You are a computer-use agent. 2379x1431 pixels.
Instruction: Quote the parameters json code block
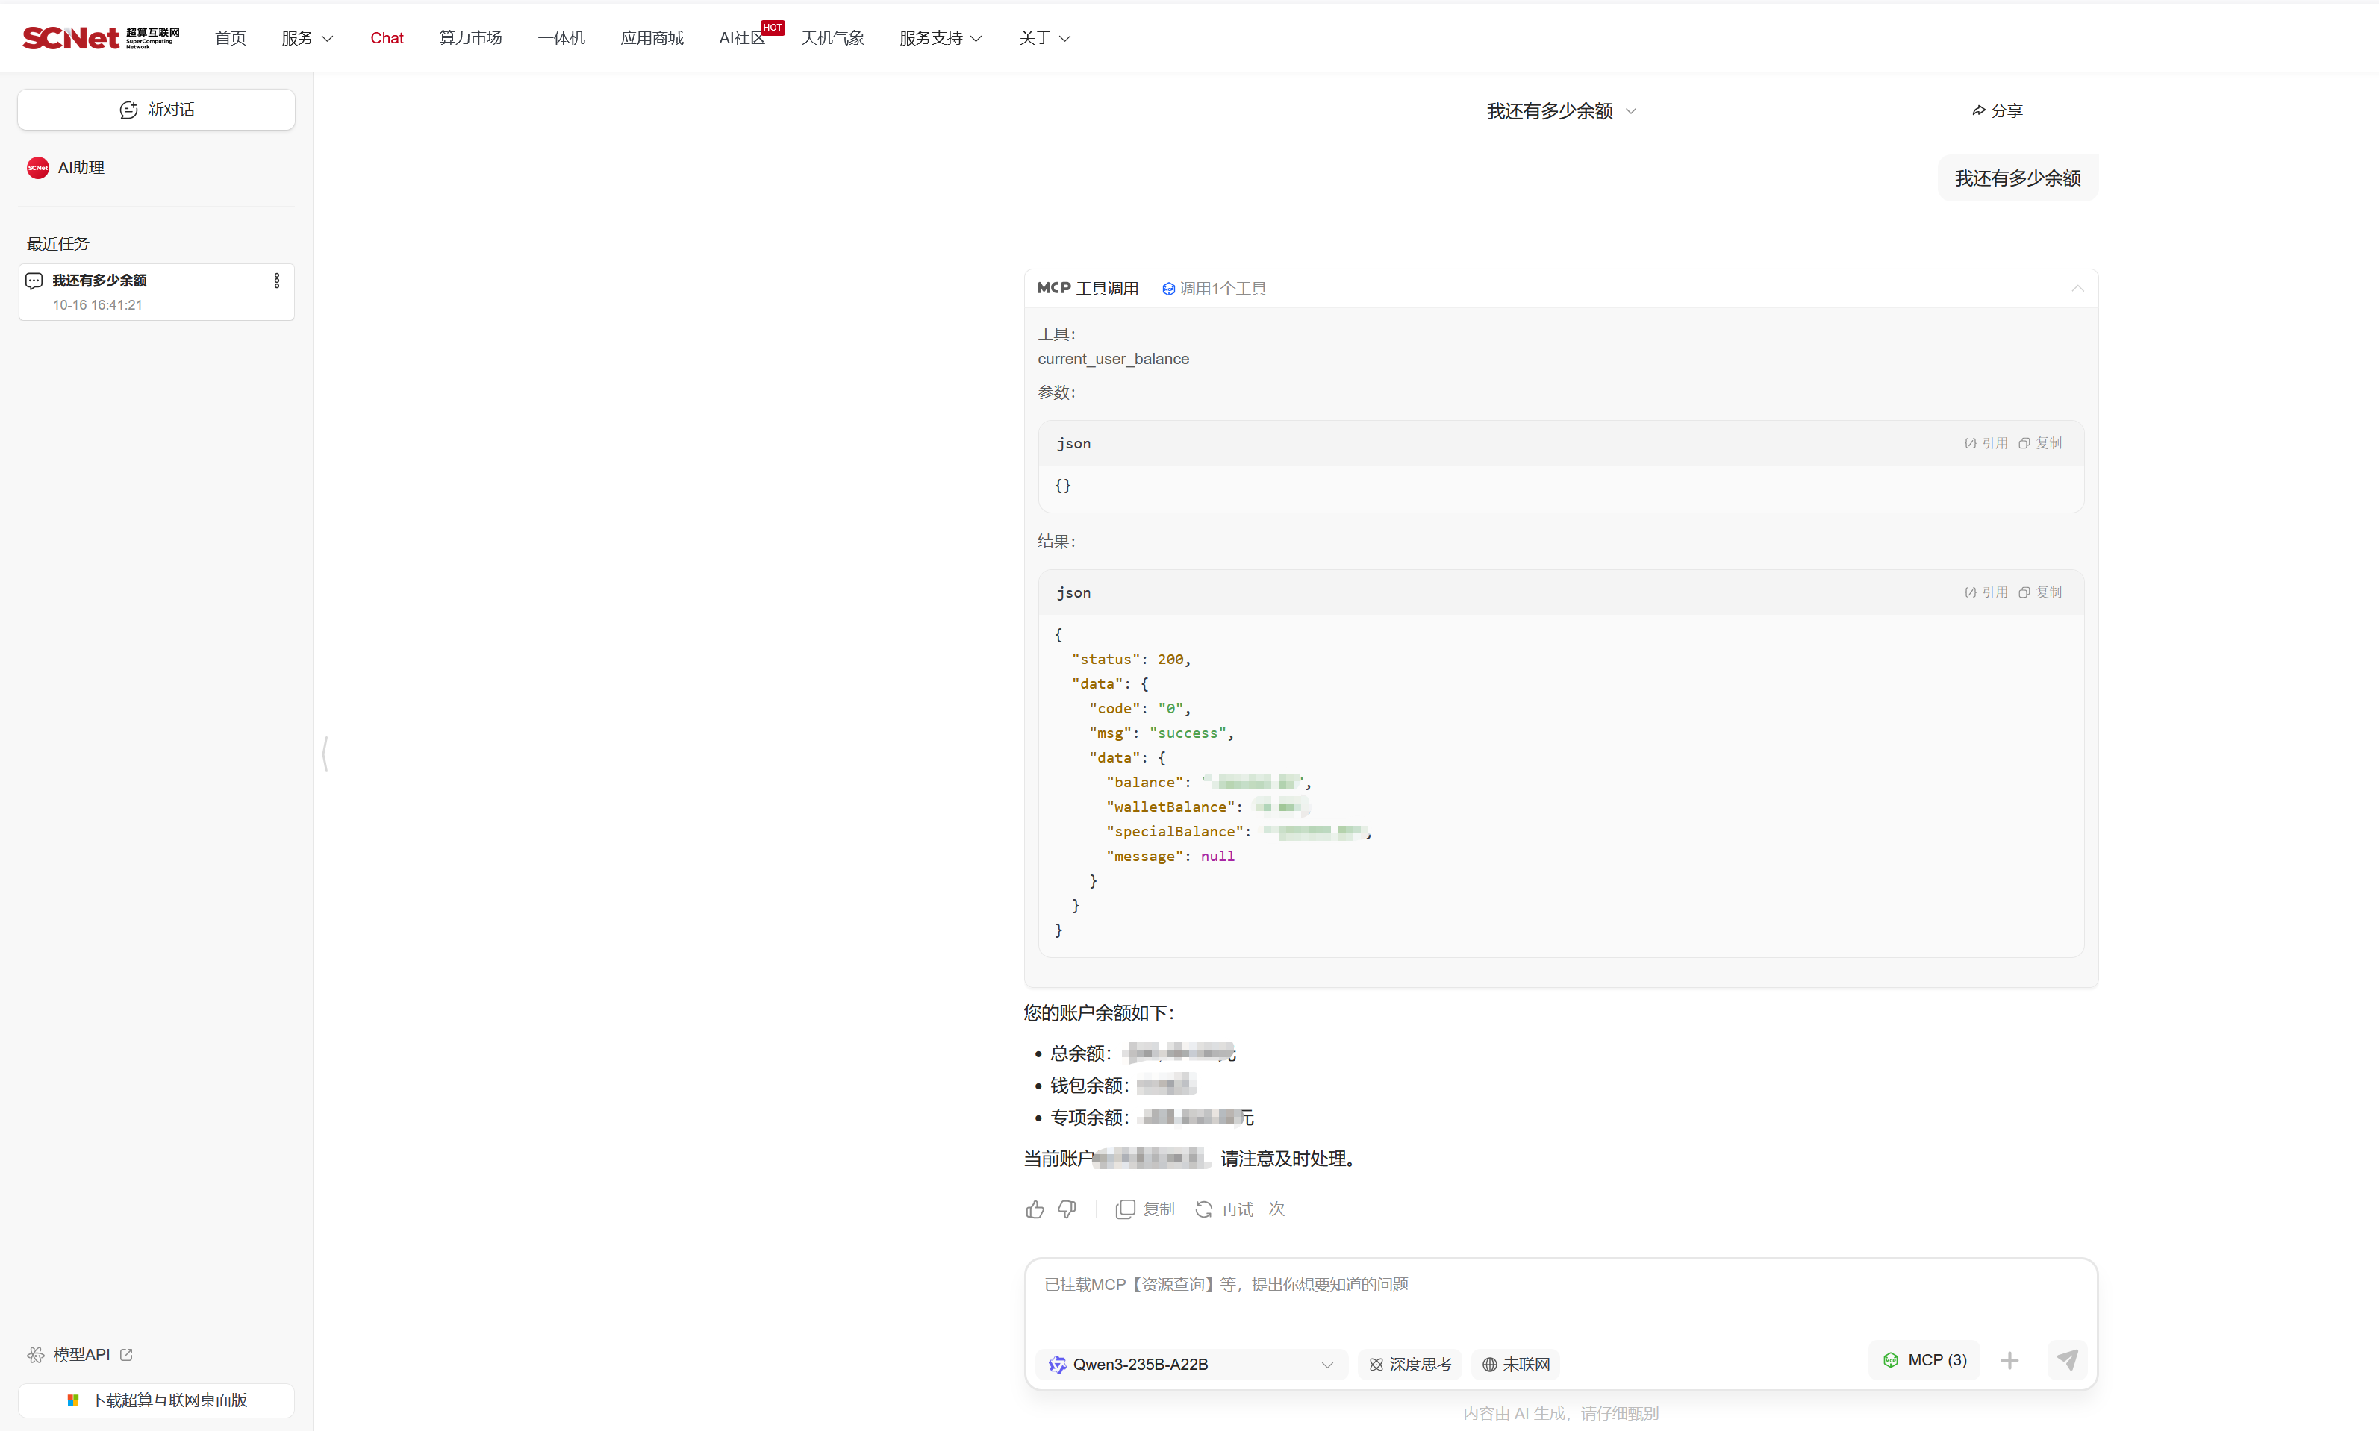pos(1986,444)
